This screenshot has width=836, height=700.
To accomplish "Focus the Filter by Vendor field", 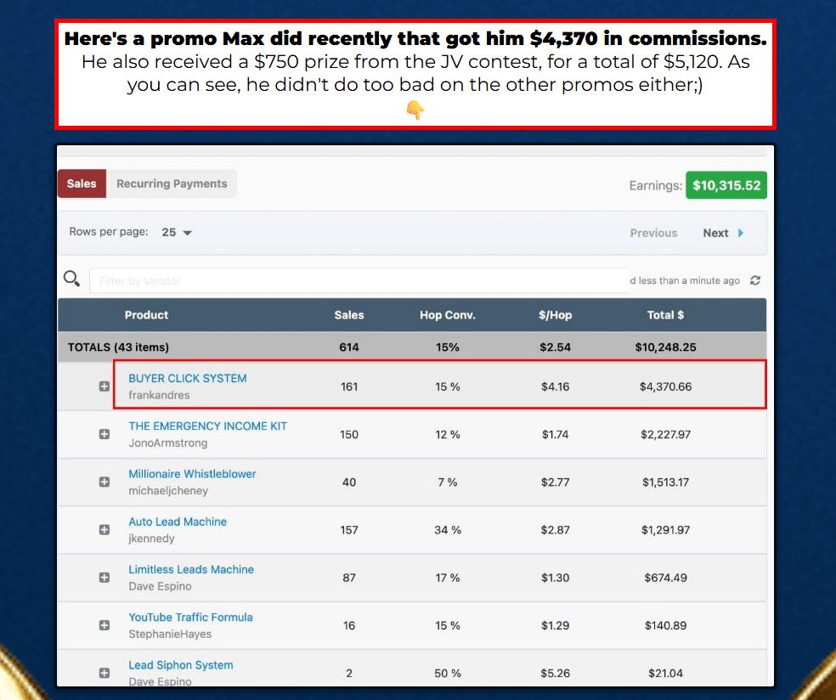I will [x=359, y=280].
